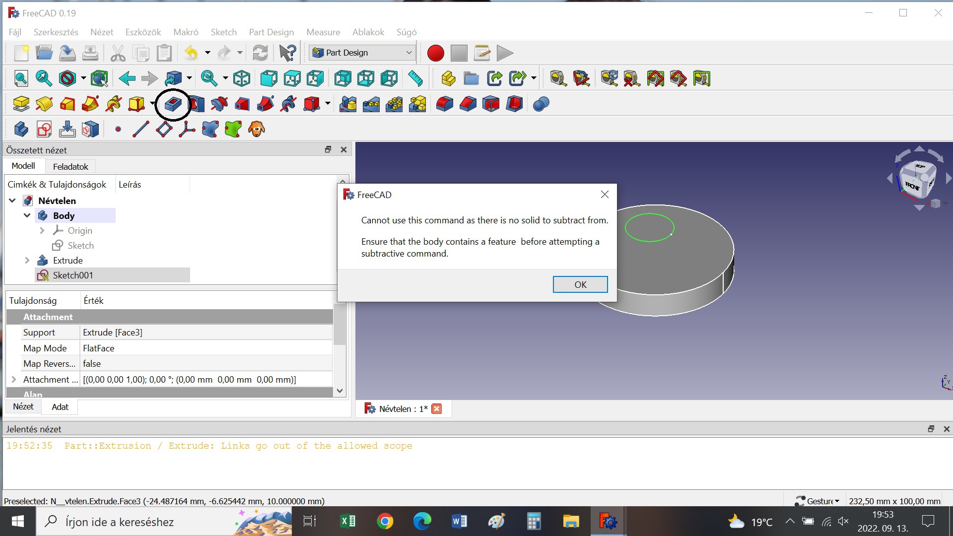The height and width of the screenshot is (536, 953).
Task: Switch to the Feladatok tab
Action: click(x=70, y=166)
